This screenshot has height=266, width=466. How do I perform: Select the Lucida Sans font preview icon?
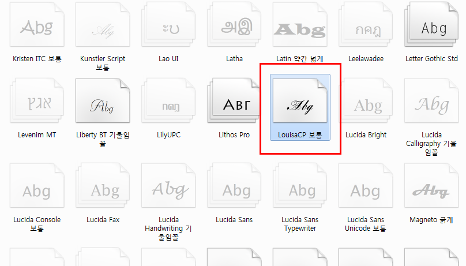click(234, 185)
